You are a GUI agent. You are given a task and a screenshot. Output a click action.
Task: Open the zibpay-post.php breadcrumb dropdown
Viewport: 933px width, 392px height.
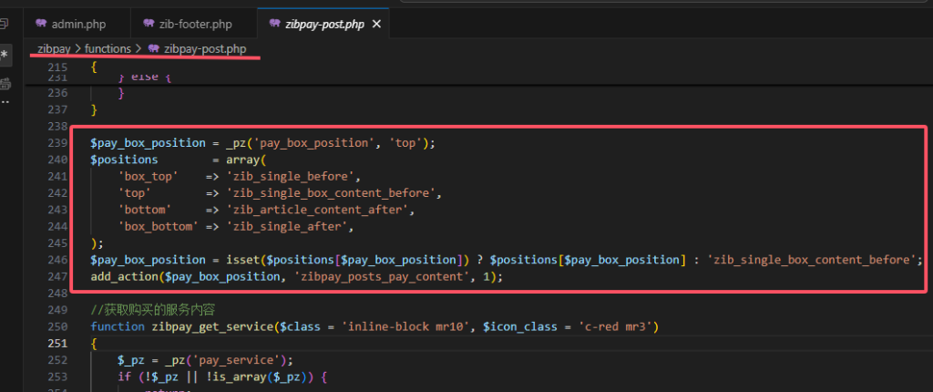pos(204,48)
